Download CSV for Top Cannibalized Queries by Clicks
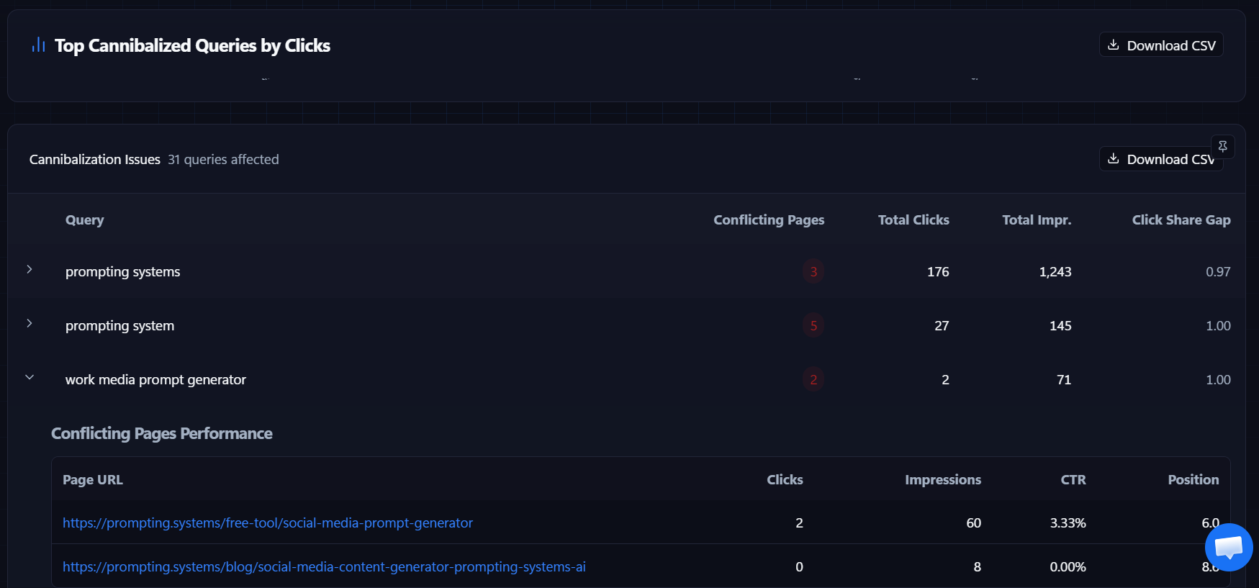 (x=1161, y=45)
